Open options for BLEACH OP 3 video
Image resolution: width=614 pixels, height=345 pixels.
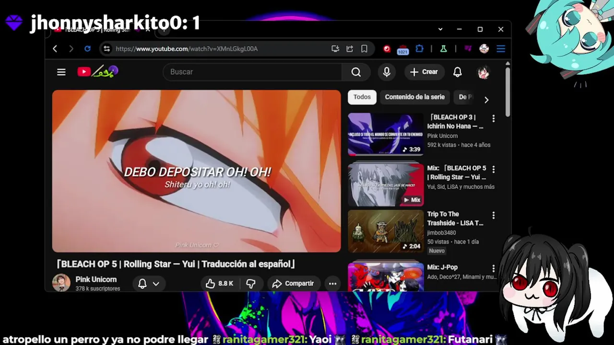tap(493, 118)
